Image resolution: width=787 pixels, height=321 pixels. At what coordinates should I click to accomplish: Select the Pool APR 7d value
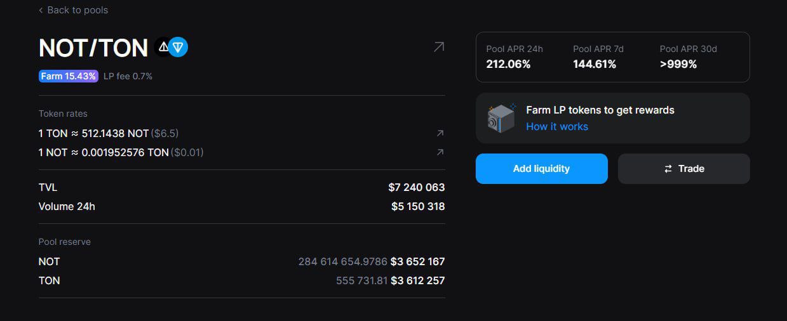coord(595,64)
